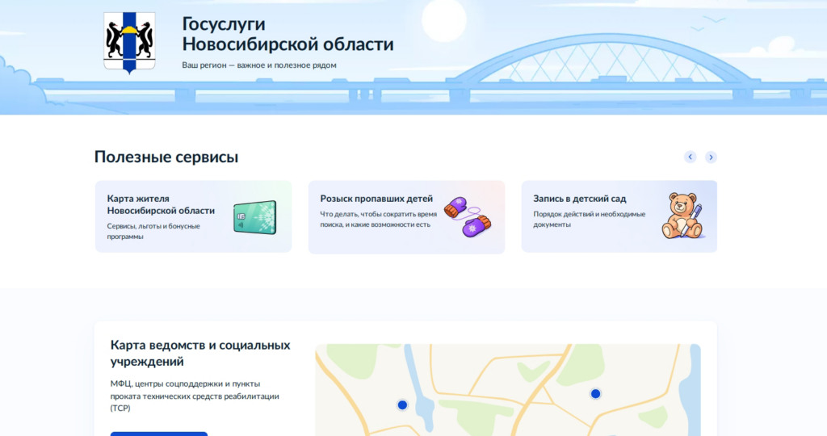Open Розыск пропавших детей card

(x=407, y=216)
